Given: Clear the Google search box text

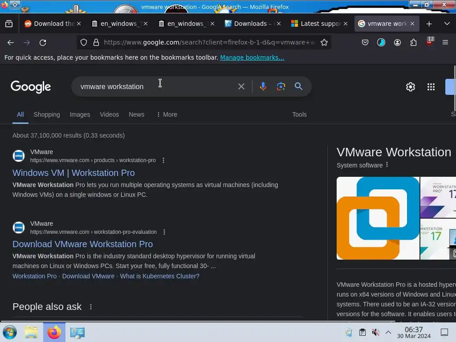Looking at the screenshot, I should point(241,86).
